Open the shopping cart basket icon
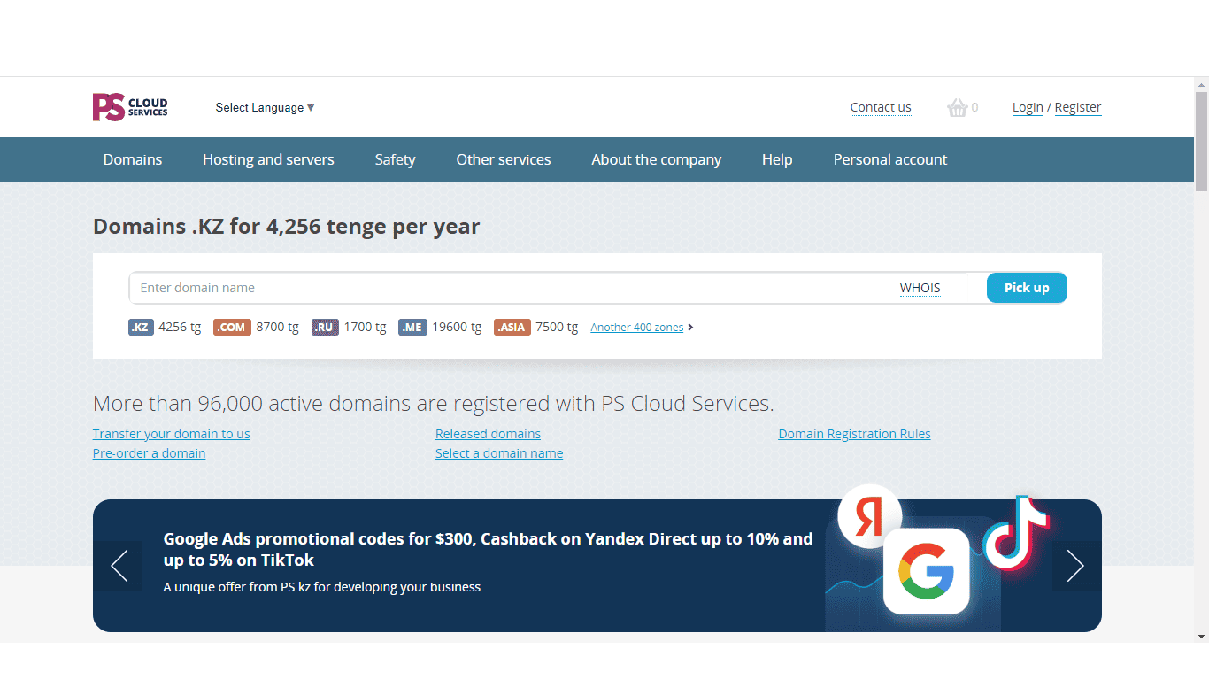This screenshot has height=680, width=1209. [957, 108]
